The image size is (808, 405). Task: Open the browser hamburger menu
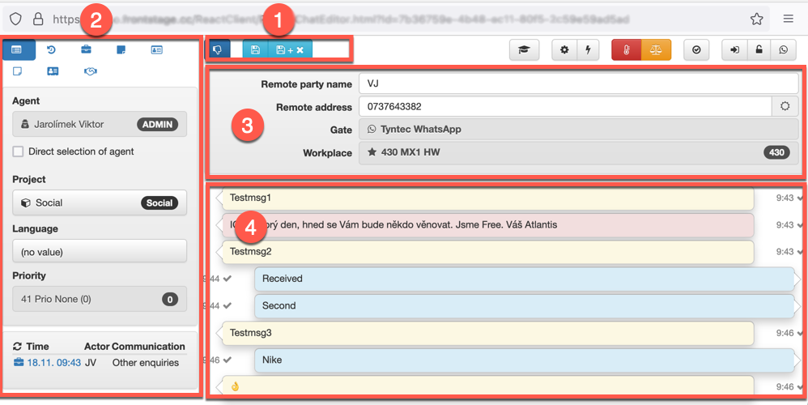tap(788, 19)
